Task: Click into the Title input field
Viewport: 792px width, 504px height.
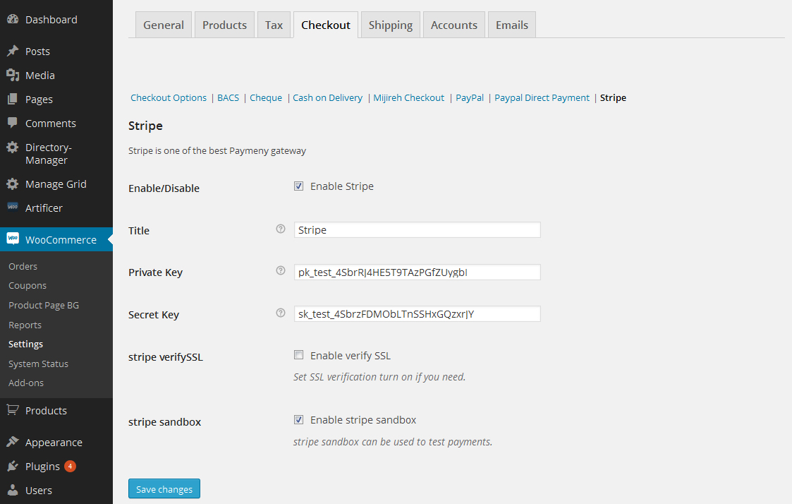Action: click(418, 230)
